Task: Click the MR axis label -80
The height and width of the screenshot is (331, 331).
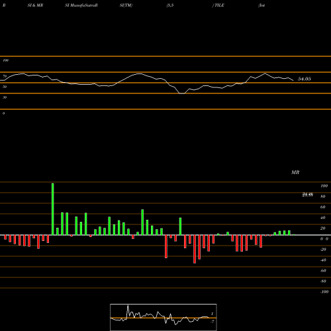Action: tap(323, 281)
